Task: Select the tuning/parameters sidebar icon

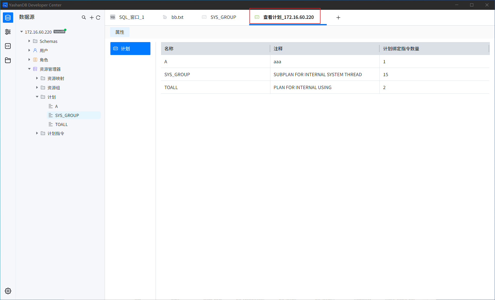Action: coord(8,32)
